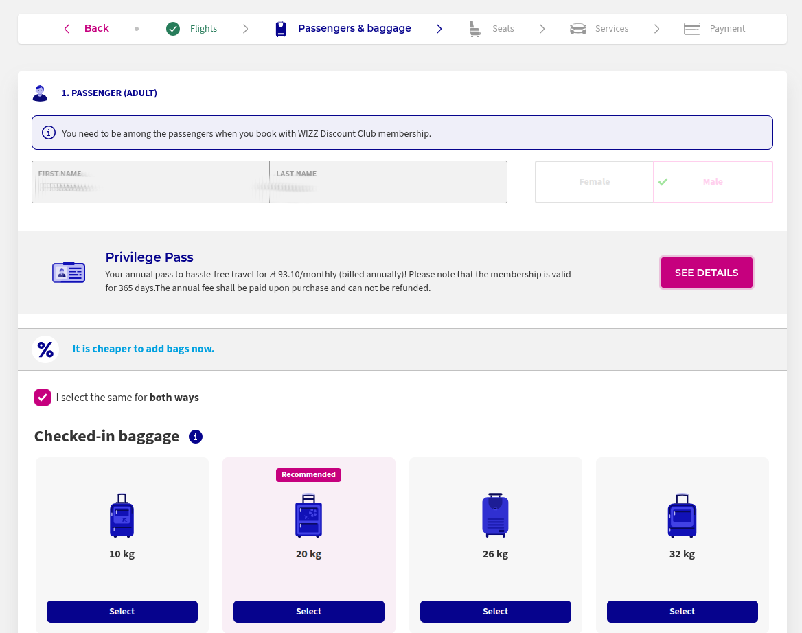Image resolution: width=802 pixels, height=633 pixels.
Task: Go to the Seats step
Action: click(503, 29)
